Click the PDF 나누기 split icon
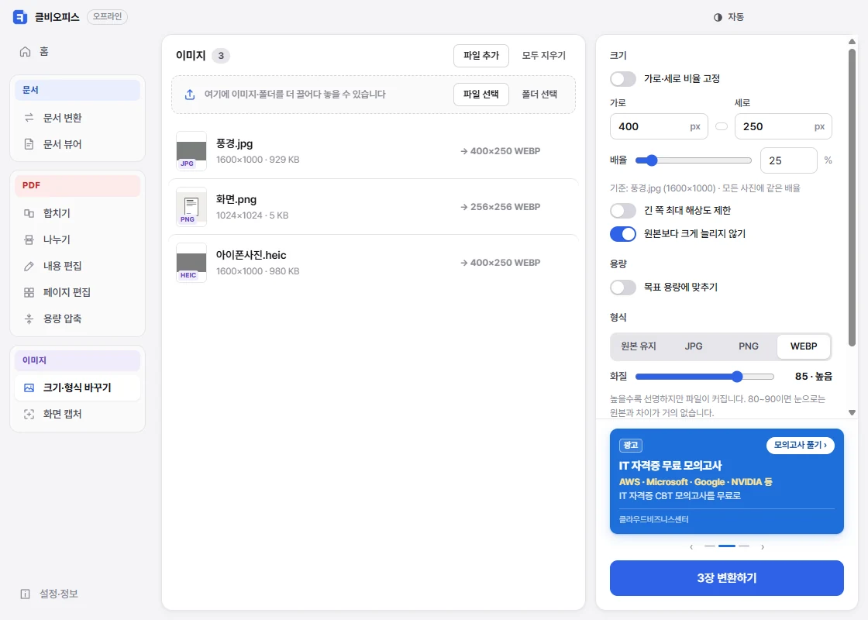This screenshot has height=620, width=868. pyautogui.click(x=29, y=239)
